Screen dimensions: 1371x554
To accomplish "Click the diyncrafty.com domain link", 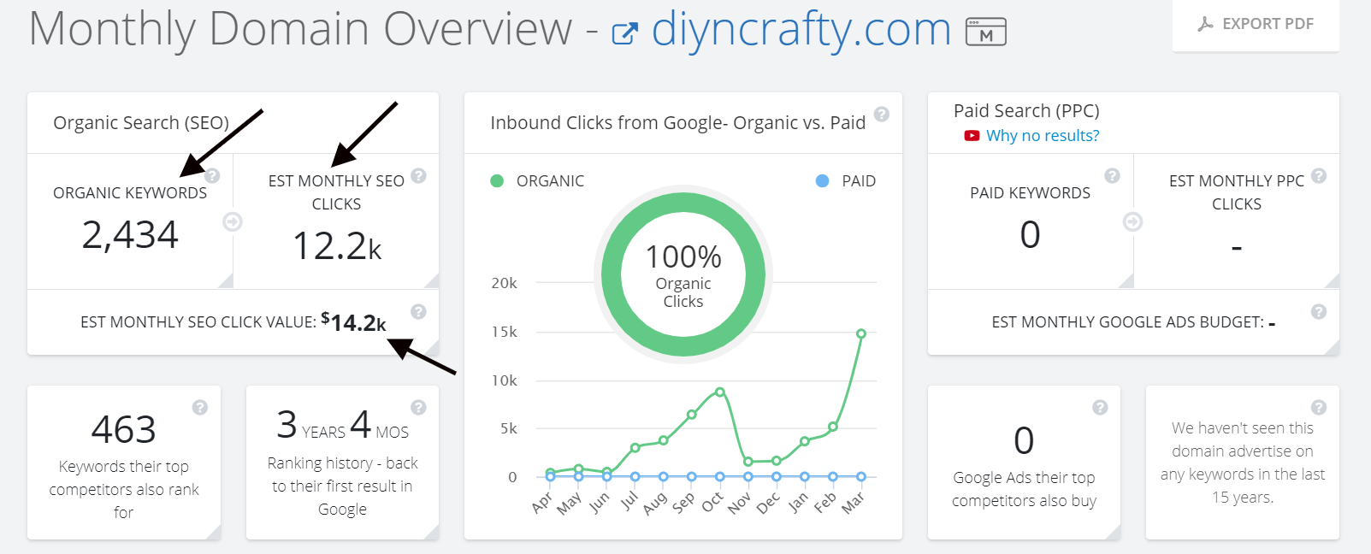I will tap(801, 29).
